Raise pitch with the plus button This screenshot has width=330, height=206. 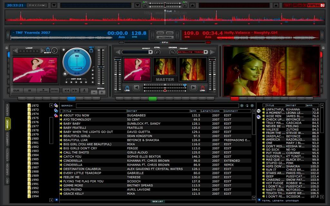click(102, 92)
